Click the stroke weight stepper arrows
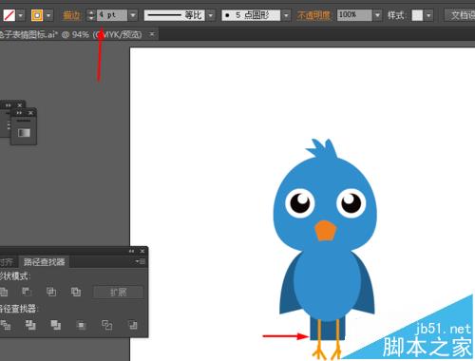This screenshot has width=475, height=361. [x=91, y=15]
